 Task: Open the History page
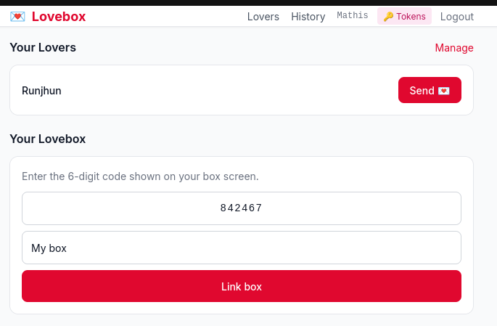[x=308, y=17]
